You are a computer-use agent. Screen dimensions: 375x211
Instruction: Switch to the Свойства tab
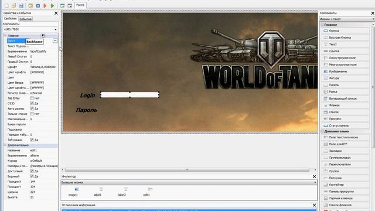[x=11, y=19]
